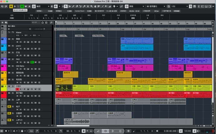The height and width of the screenshot is (134, 216).
Task: Mute the piano track
Action: point(9,46)
